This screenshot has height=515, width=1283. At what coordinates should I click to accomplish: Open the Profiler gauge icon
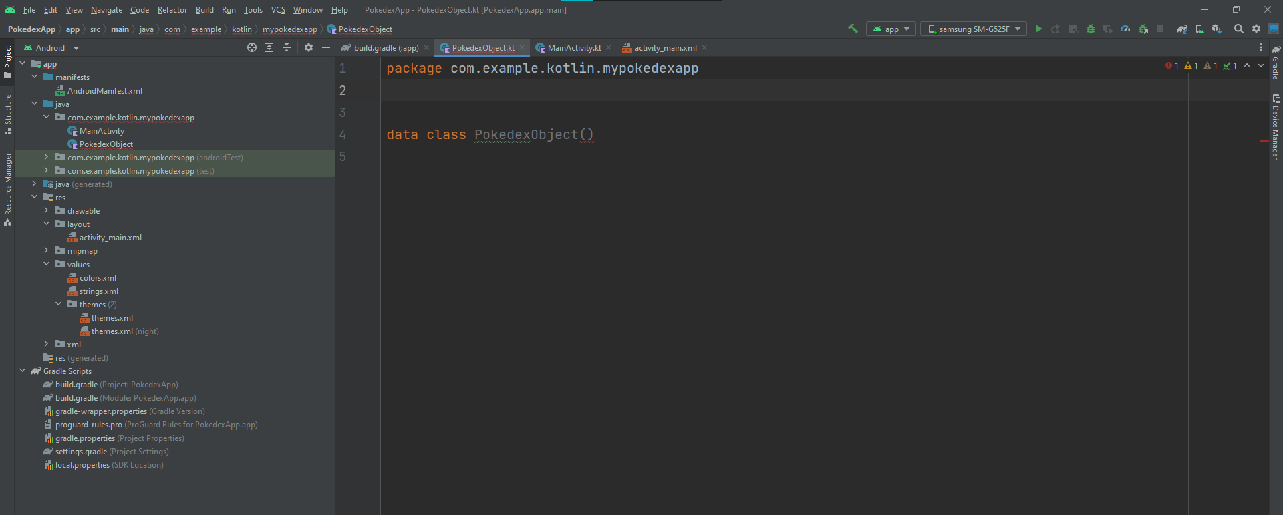tap(1125, 29)
